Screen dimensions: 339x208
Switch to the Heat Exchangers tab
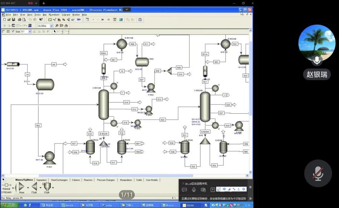59,180
